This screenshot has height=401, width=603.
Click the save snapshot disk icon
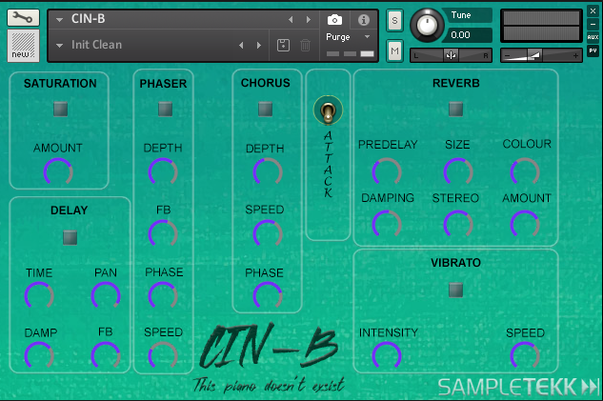(x=284, y=45)
